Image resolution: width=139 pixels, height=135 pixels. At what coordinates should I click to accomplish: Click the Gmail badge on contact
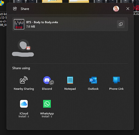tap(28, 48)
